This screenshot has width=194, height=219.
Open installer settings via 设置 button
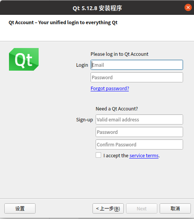click(20, 208)
